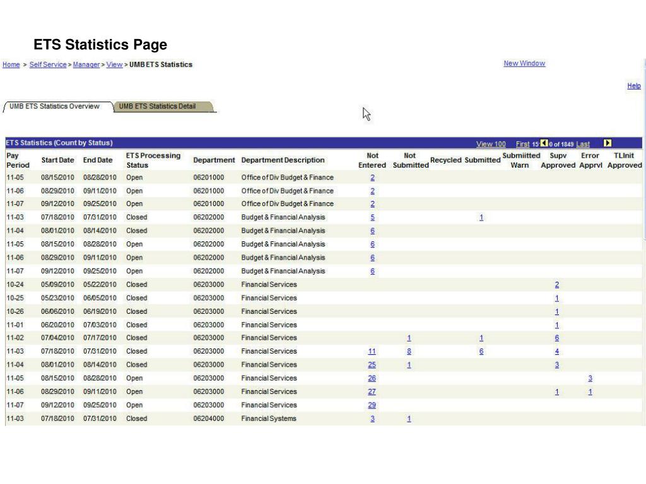Open Not Entered count 29 for Financial Services
Viewport: 646px width, 484px height.
tap(372, 405)
